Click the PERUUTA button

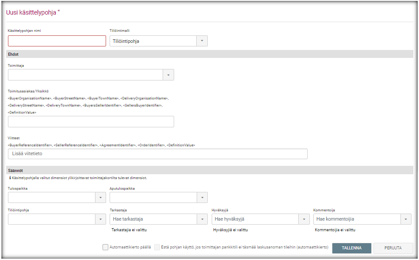click(x=393, y=248)
